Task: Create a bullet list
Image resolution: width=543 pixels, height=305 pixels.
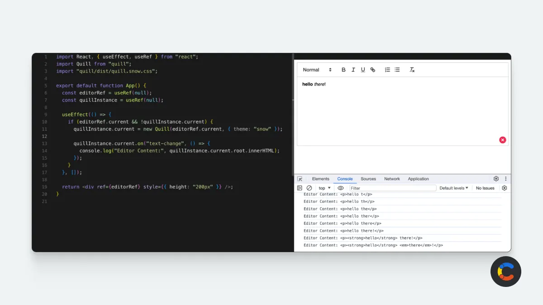Action: [397, 70]
